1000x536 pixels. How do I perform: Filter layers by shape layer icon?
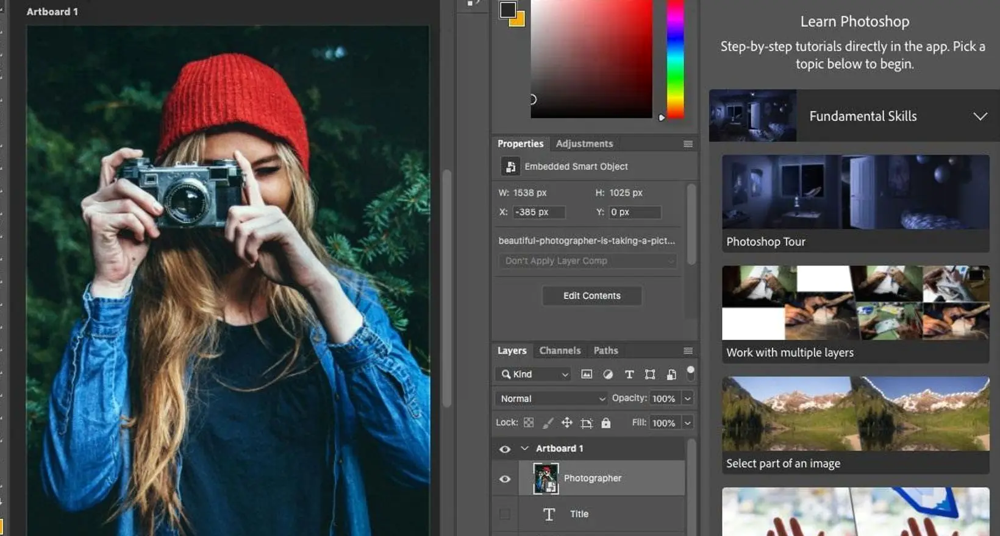650,375
